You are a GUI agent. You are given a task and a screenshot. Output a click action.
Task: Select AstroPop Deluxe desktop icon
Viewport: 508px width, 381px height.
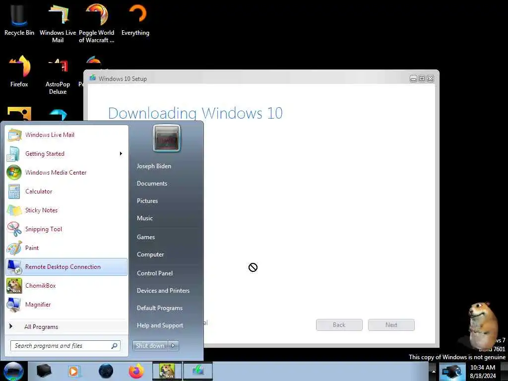pyautogui.click(x=58, y=75)
